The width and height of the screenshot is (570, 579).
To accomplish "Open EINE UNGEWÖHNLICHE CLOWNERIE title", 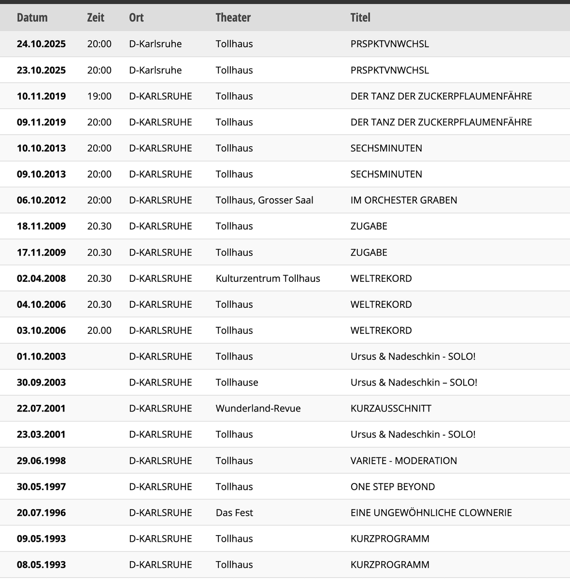I will pyautogui.click(x=431, y=512).
